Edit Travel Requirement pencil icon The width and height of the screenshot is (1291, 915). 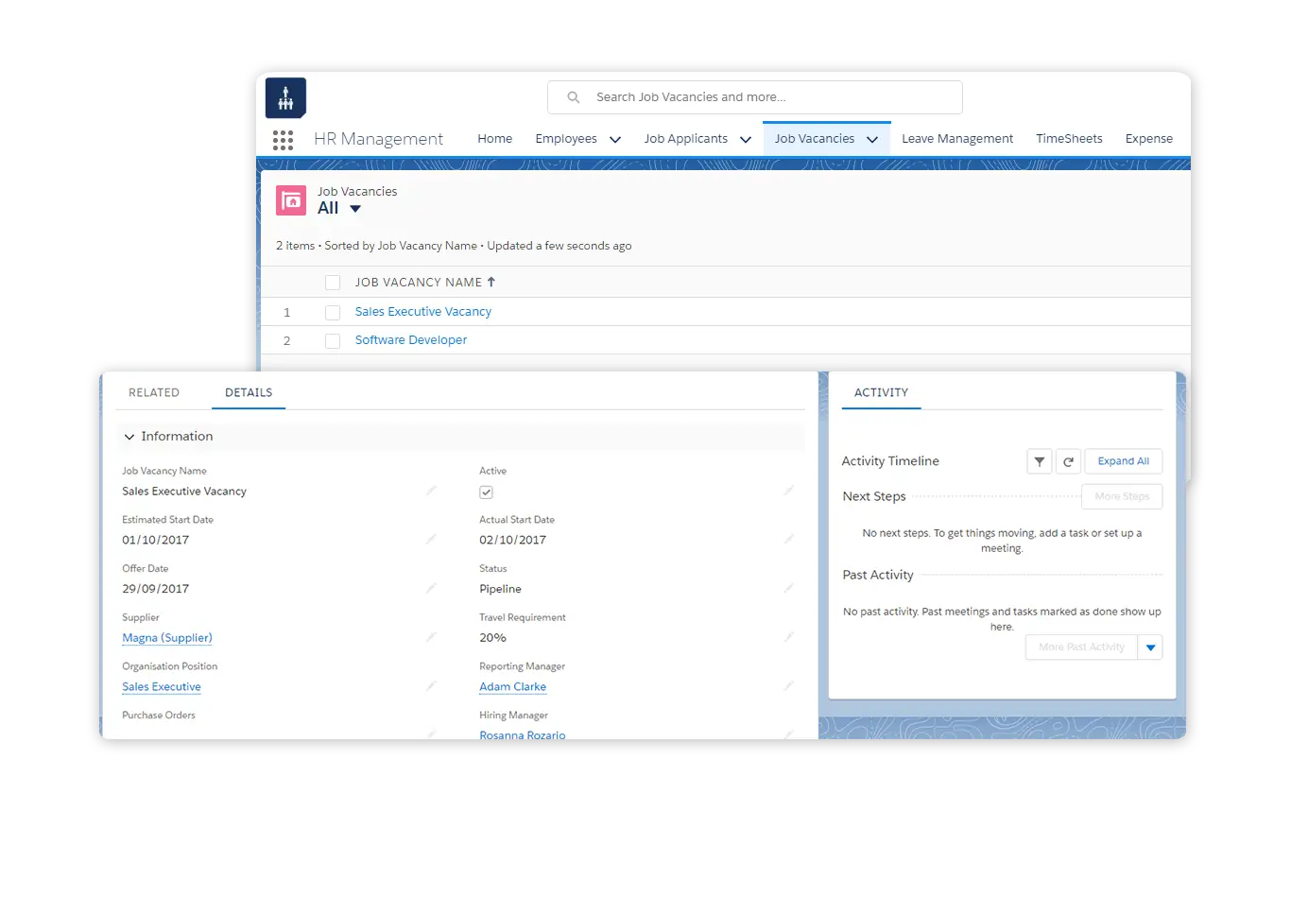788,637
